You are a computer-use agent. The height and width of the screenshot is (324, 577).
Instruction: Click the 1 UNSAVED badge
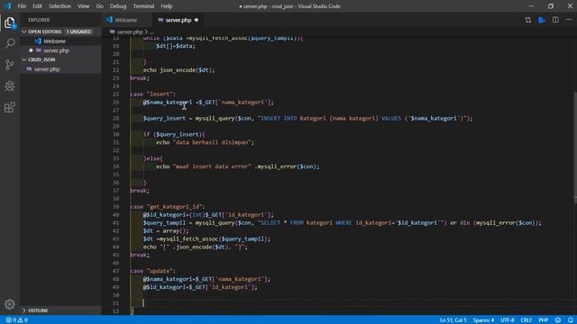78,31
